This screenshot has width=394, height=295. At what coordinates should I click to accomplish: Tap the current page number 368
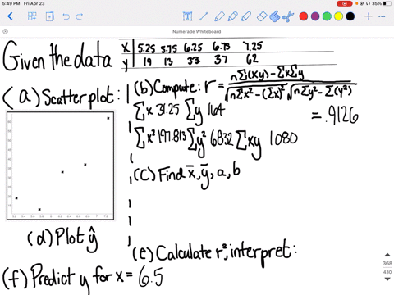pos(387,263)
